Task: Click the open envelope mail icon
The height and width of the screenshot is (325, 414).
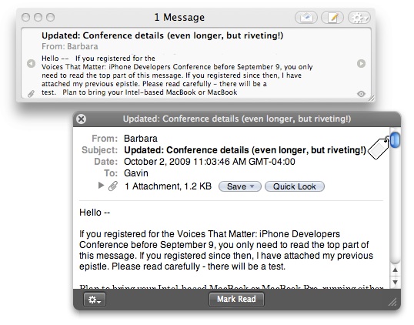Action: tap(306, 18)
